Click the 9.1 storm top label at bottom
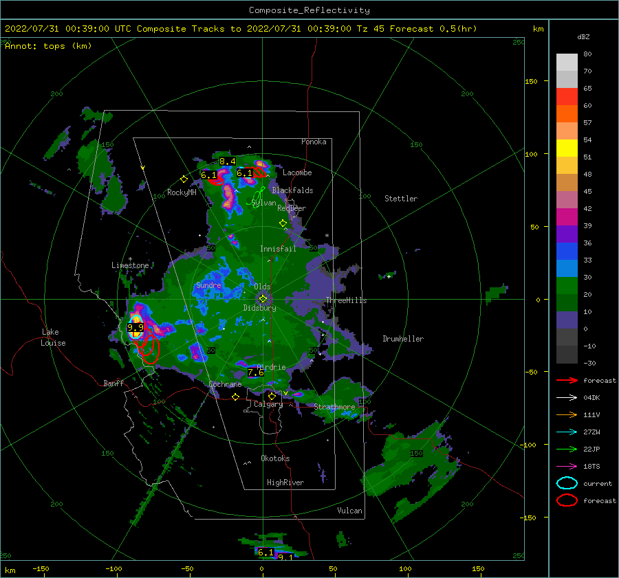Viewport: 619px width, 578px height. [x=285, y=557]
